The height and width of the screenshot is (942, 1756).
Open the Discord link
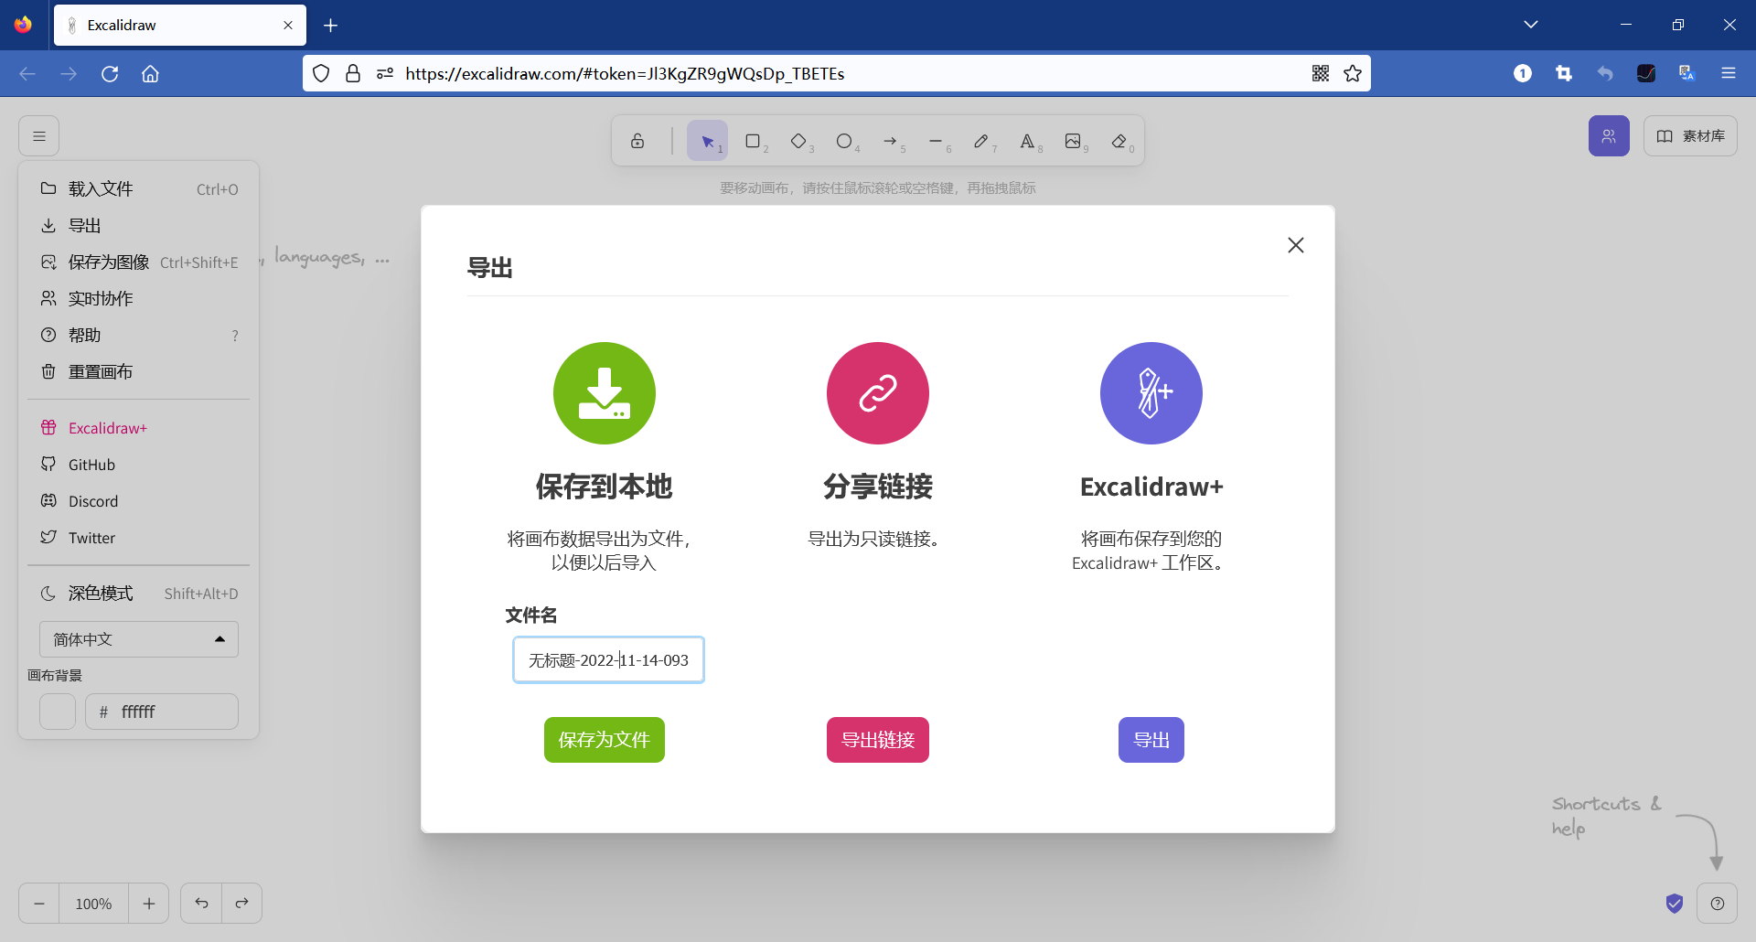pyautogui.click(x=139, y=501)
